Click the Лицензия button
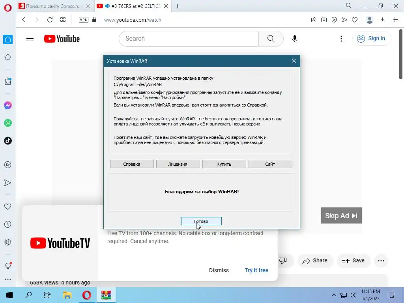Viewport: 404px width, 303px height. click(178, 164)
